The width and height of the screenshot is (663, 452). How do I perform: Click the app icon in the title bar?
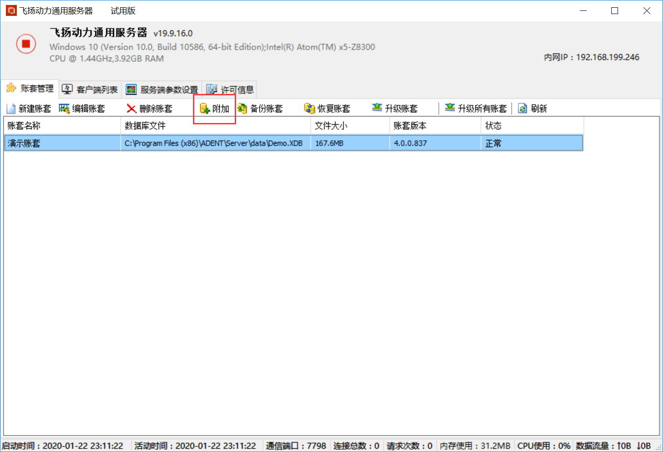pos(11,10)
